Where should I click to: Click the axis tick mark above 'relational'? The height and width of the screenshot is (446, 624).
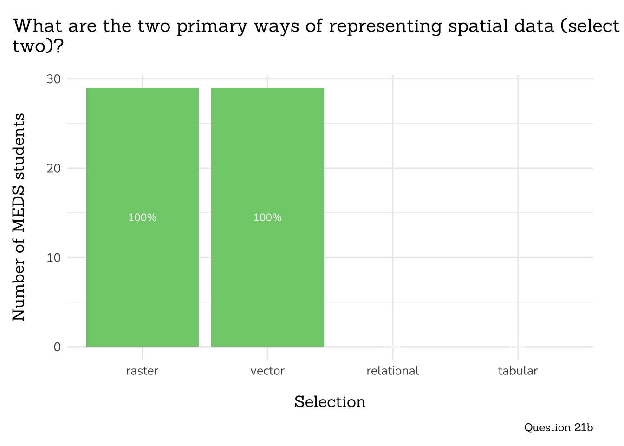393,354
